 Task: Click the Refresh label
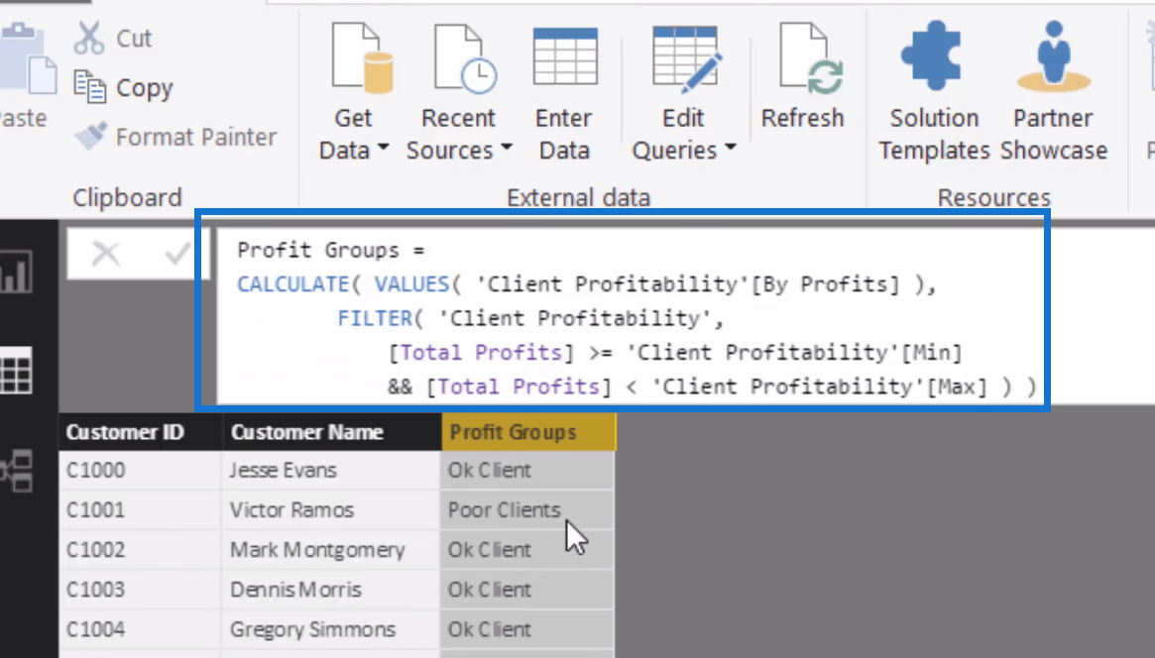(x=802, y=118)
